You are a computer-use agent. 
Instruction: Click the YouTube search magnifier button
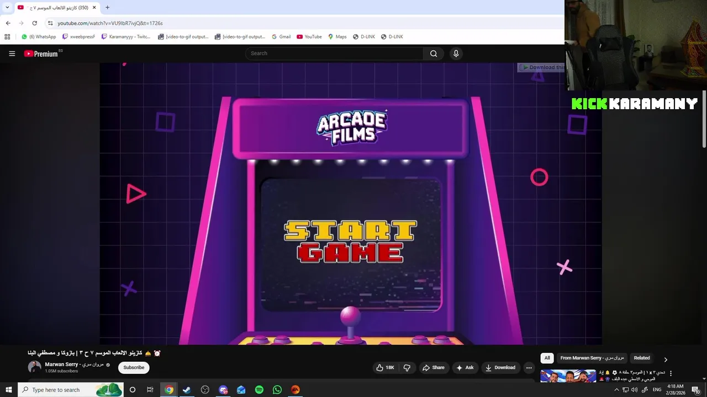click(434, 53)
